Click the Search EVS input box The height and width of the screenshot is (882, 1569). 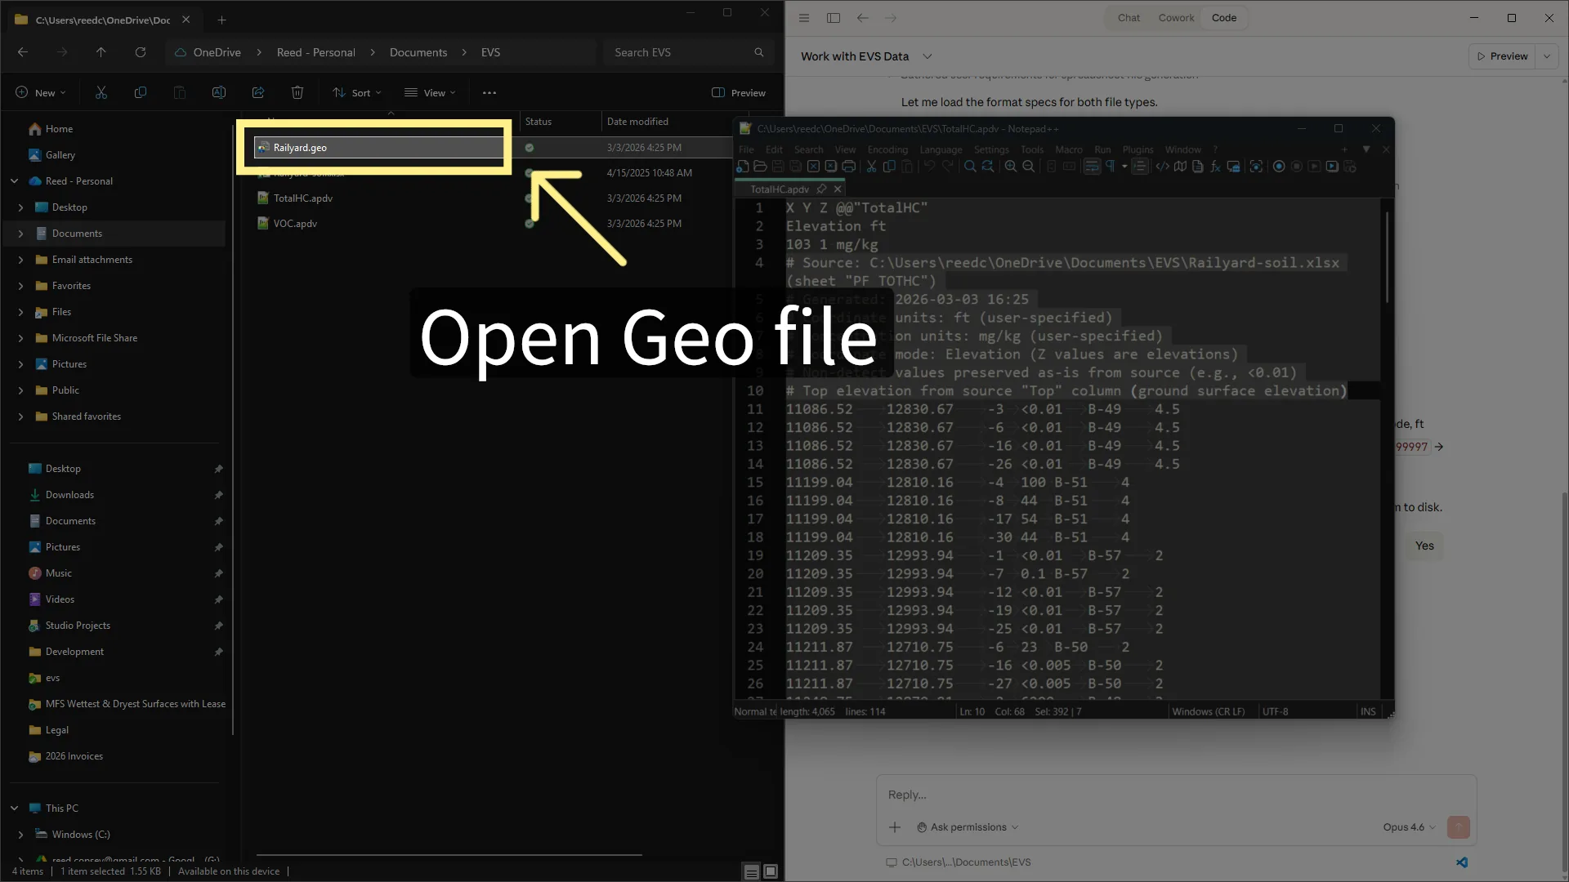[688, 52]
